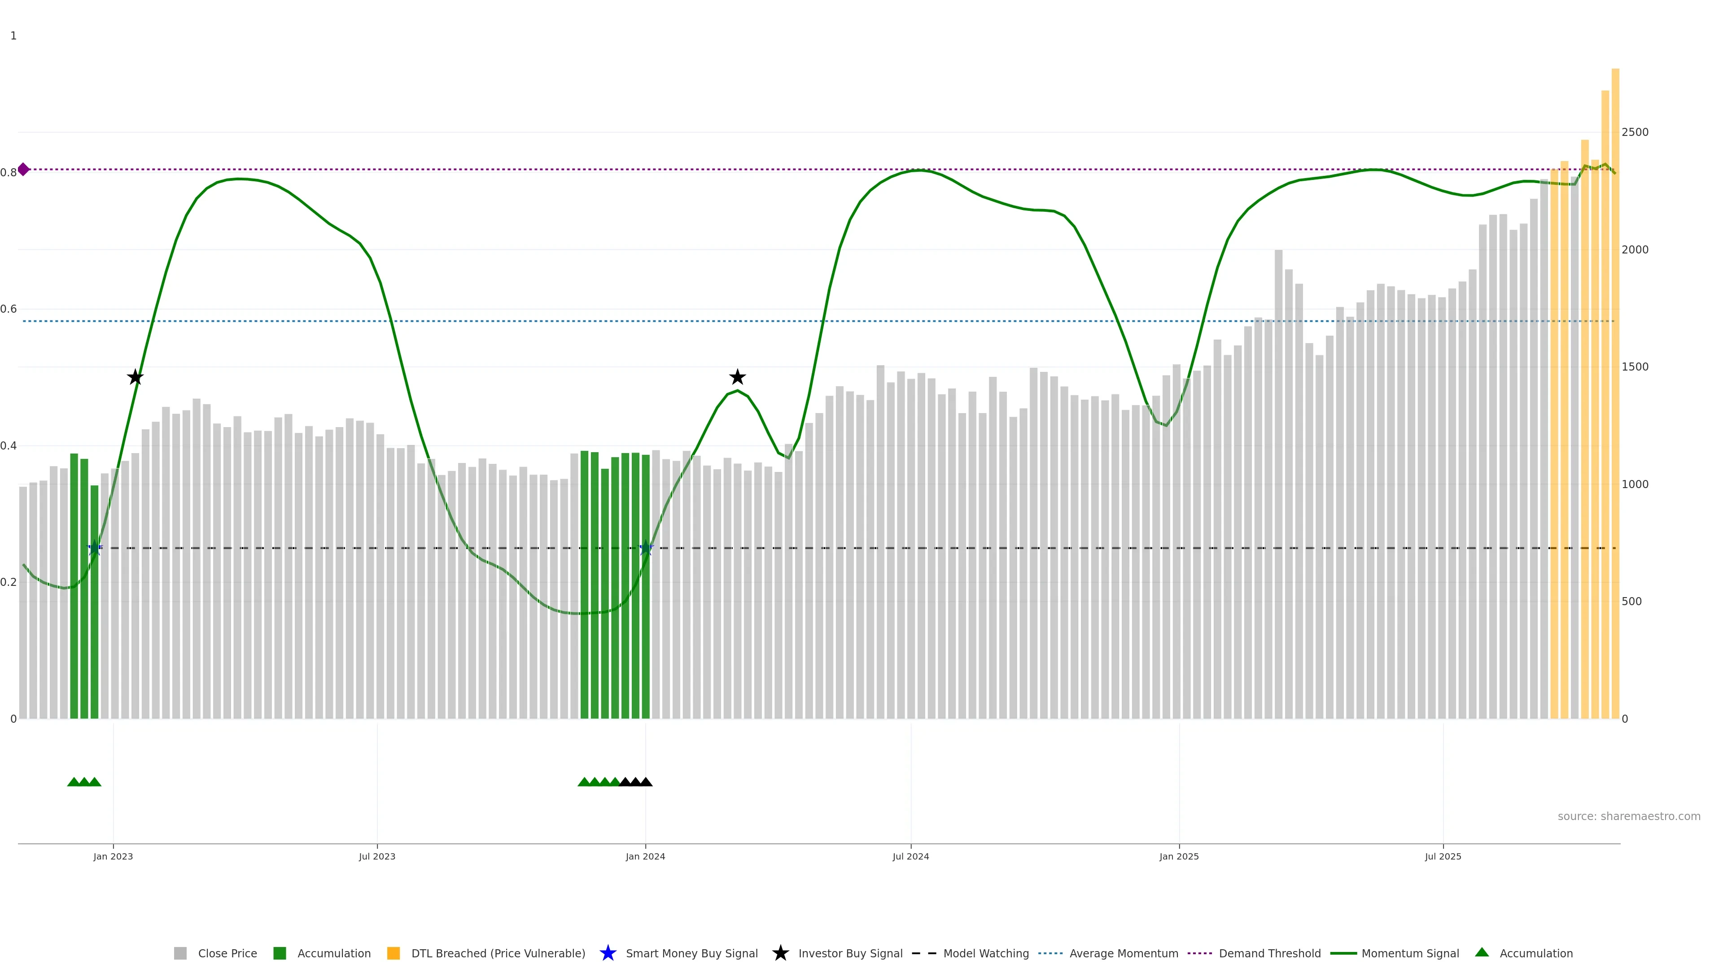This screenshot has width=1723, height=969.
Task: Toggle Average Momentum legend entry
Action: click(1123, 954)
